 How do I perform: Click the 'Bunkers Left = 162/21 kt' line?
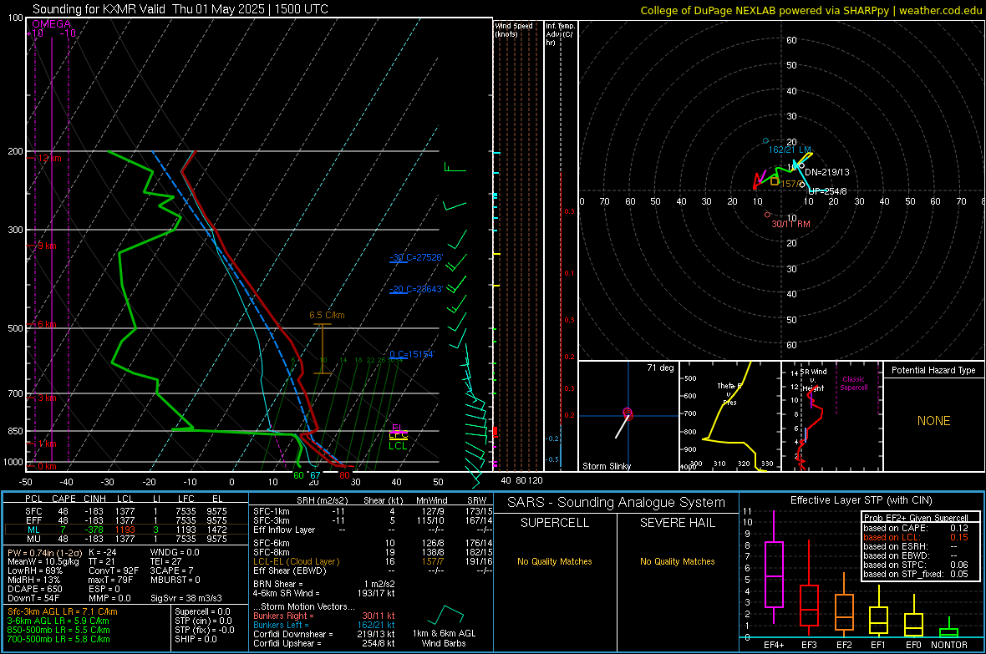pyautogui.click(x=324, y=625)
